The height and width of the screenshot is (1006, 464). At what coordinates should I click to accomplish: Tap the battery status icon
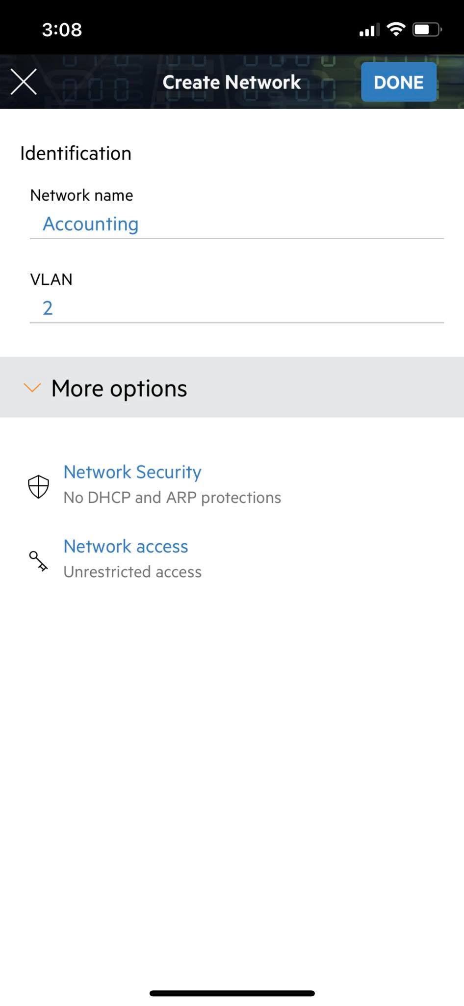tap(427, 29)
